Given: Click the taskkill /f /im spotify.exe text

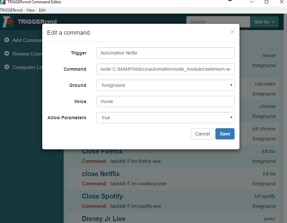Looking at the screenshot, I should 136,206.
